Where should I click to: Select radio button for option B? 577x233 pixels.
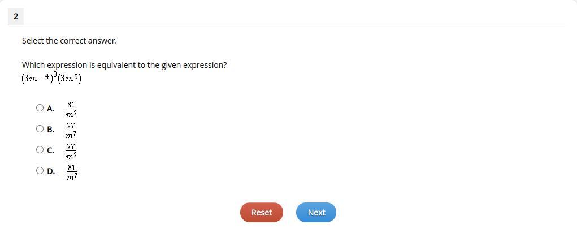[x=40, y=128]
